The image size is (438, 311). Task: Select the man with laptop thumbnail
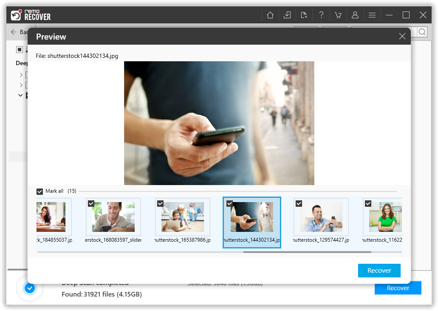113,217
